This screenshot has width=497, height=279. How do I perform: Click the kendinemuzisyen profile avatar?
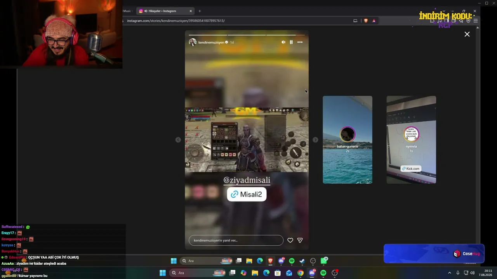[193, 42]
